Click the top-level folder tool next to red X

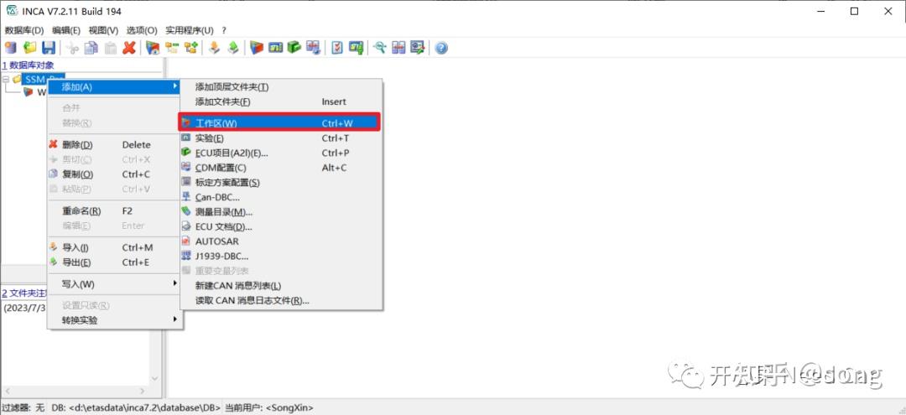click(153, 48)
